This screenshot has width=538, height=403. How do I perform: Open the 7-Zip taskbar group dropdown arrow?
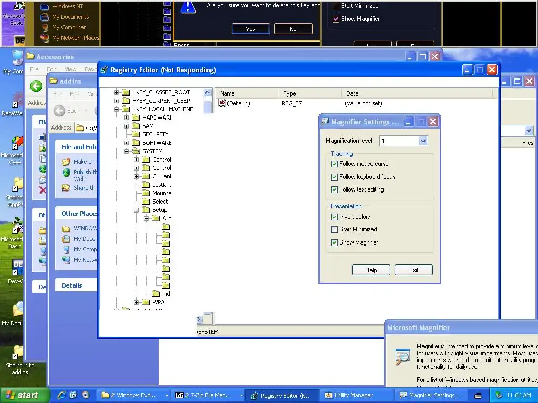(x=241, y=396)
